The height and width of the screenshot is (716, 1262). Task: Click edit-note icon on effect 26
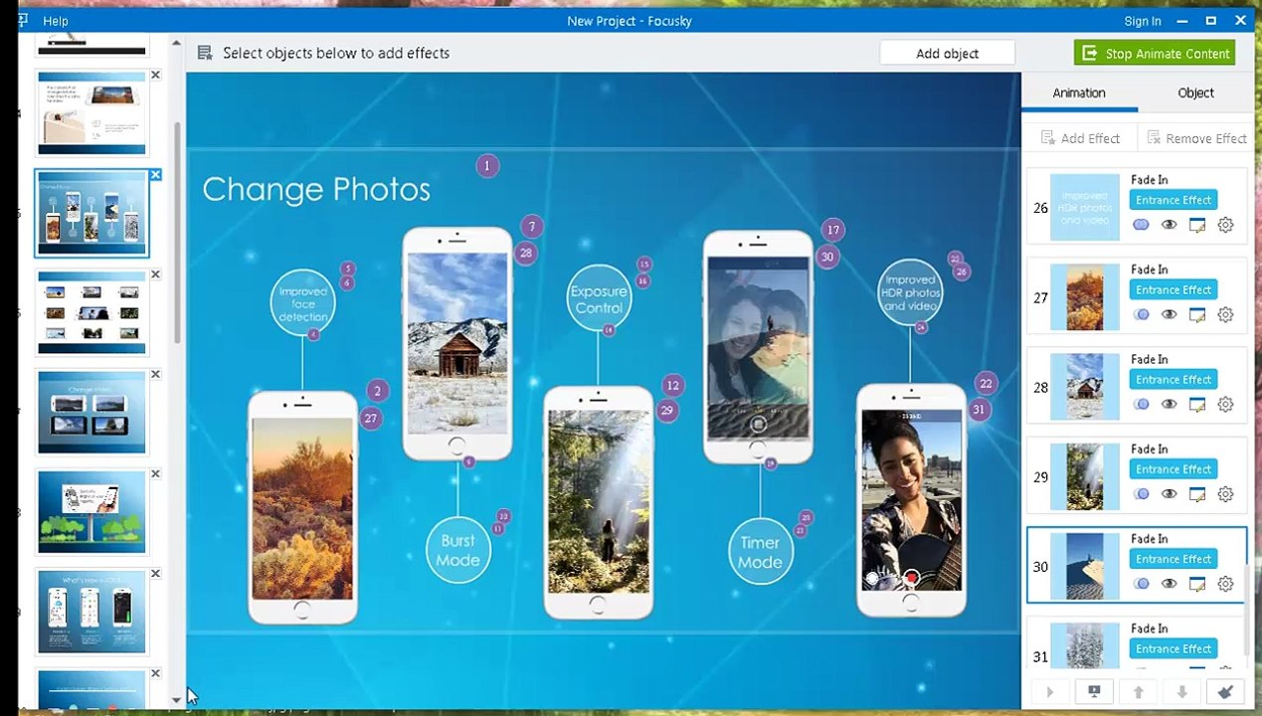pyautogui.click(x=1197, y=225)
